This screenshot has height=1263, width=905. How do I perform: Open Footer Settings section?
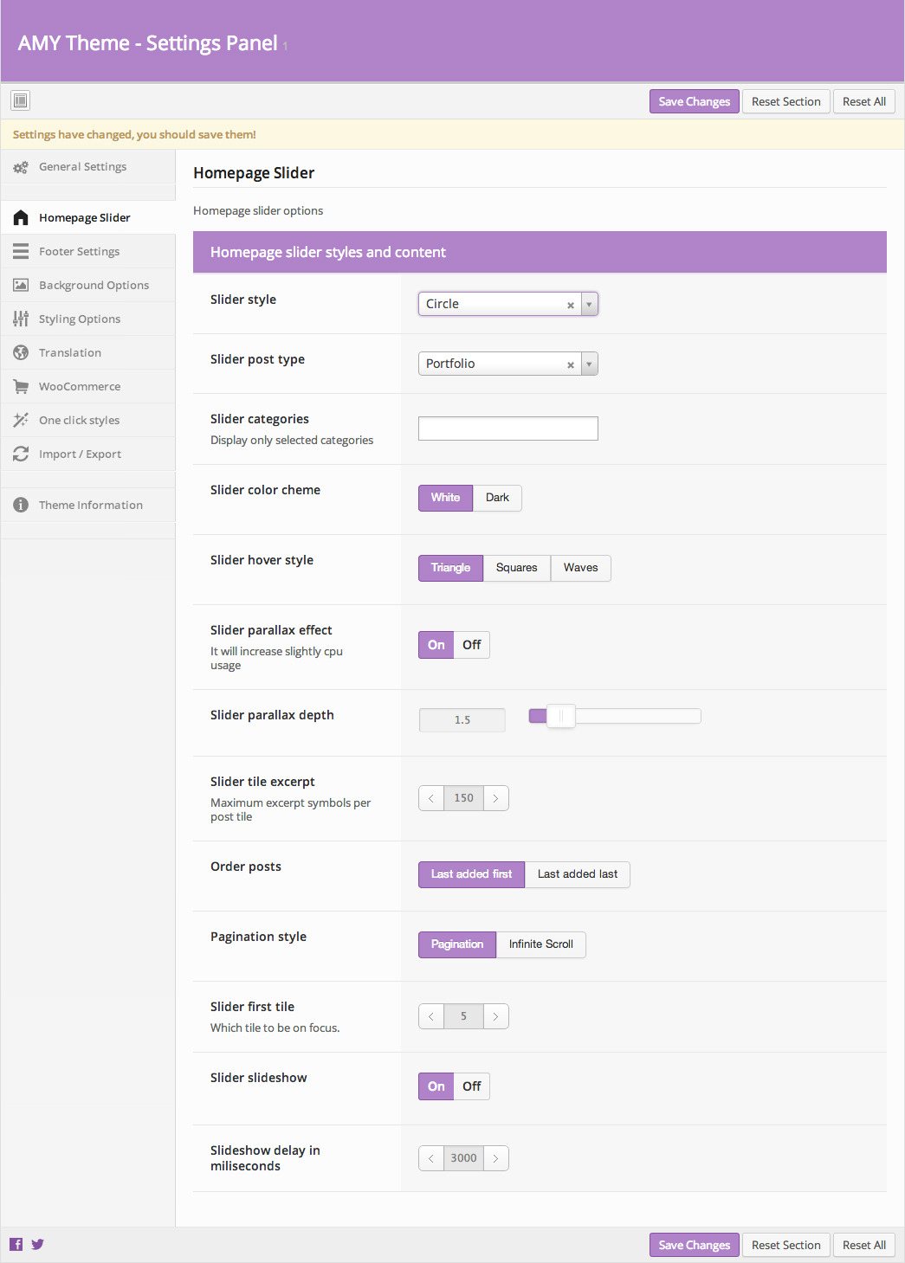click(79, 252)
